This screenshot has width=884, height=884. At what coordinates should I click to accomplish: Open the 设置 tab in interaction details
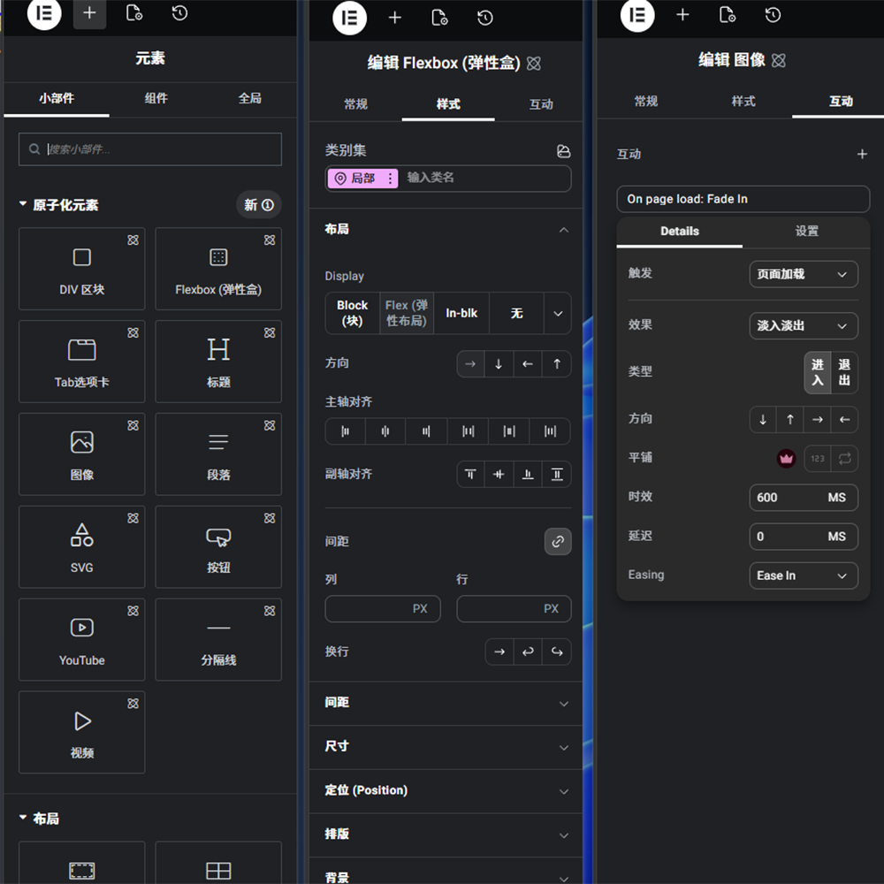pyautogui.click(x=806, y=231)
